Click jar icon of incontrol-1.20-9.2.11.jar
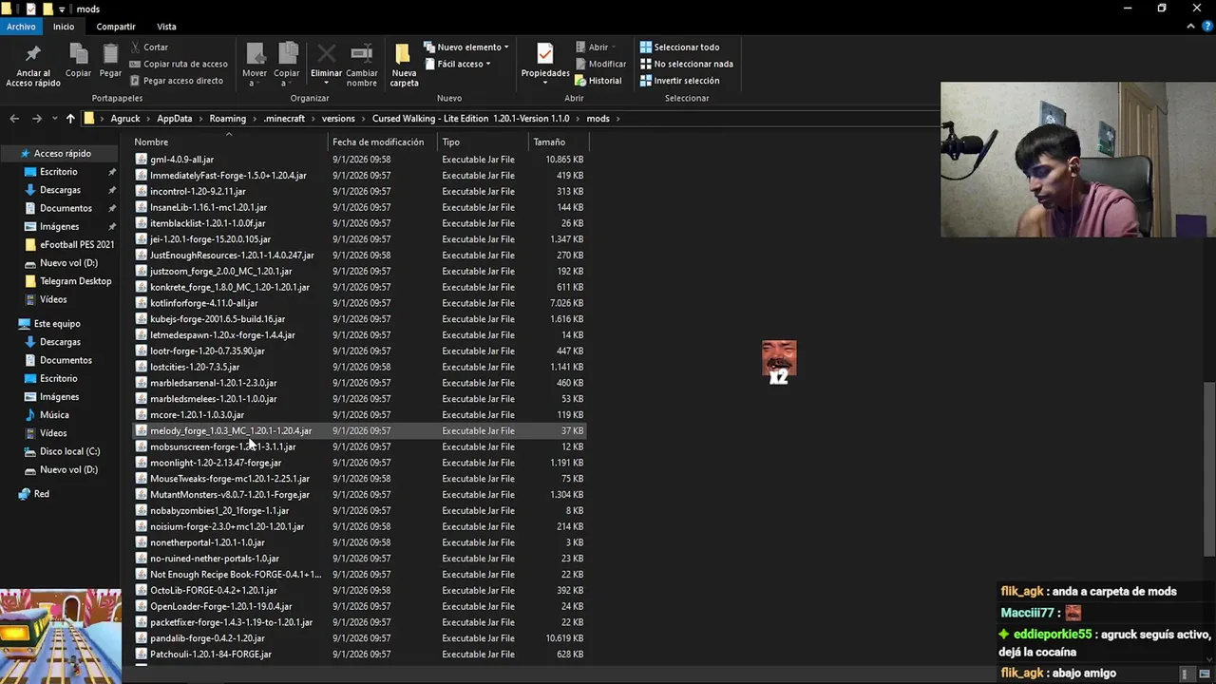 point(142,191)
